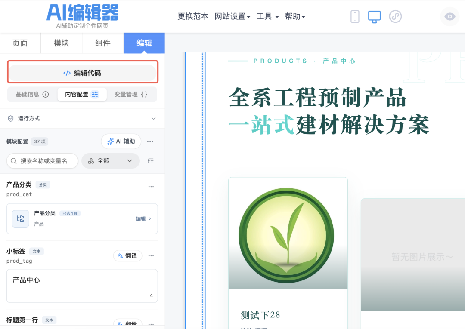Image resolution: width=465 pixels, height=329 pixels.
Task: Click the shield icon beside 运行方式
Action: click(11, 118)
